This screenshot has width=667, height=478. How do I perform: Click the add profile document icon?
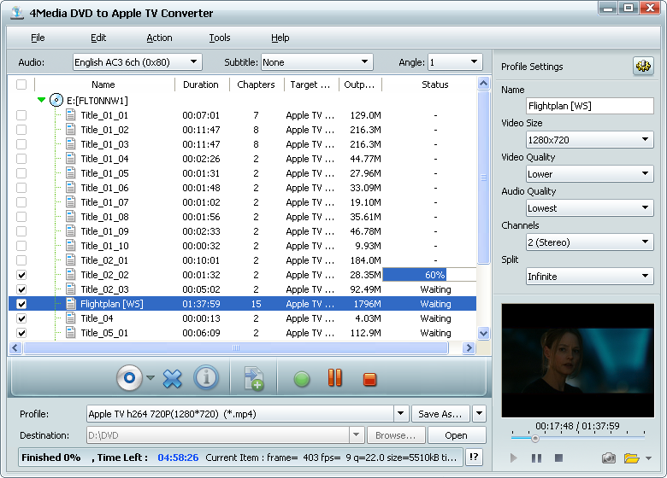tap(253, 378)
